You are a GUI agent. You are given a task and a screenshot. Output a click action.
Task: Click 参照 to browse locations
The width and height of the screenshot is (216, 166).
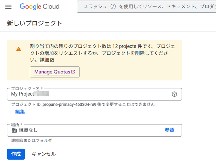tap(170, 130)
